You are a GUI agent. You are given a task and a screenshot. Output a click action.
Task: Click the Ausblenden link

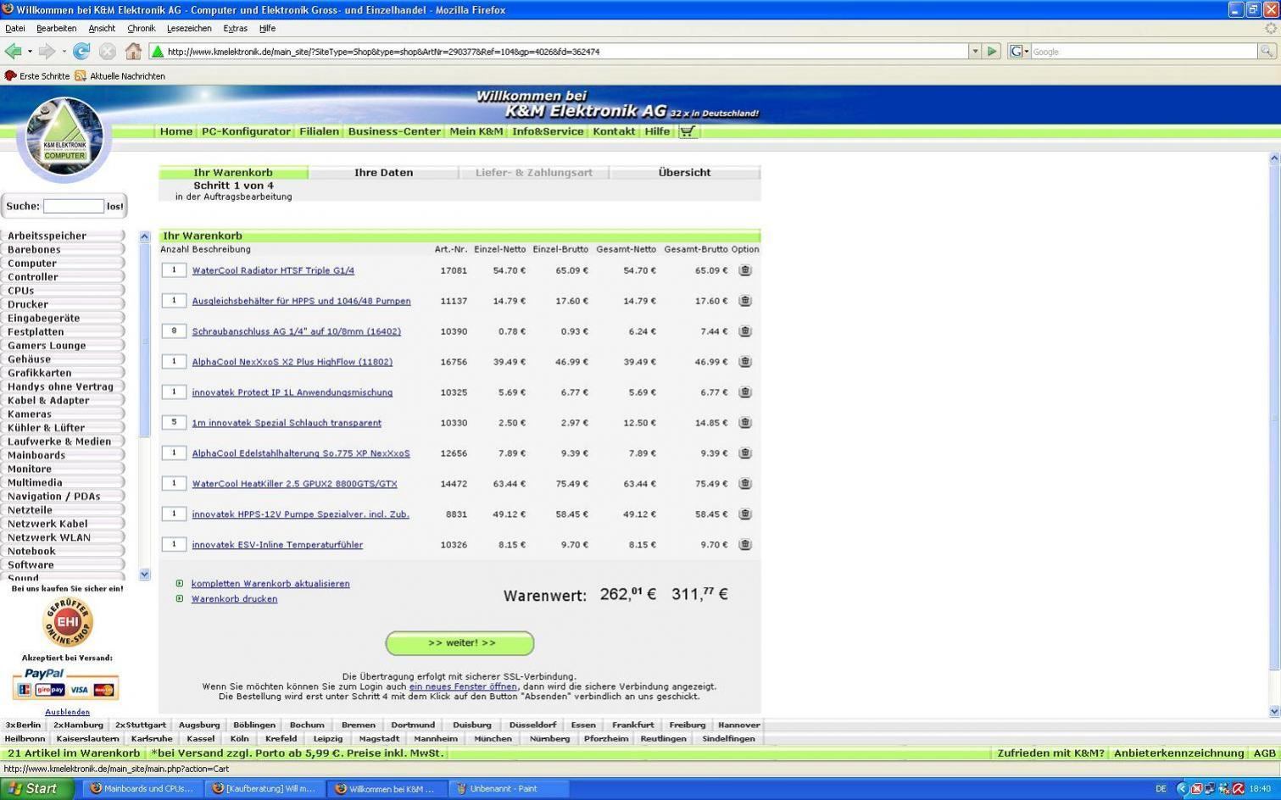[67, 712]
